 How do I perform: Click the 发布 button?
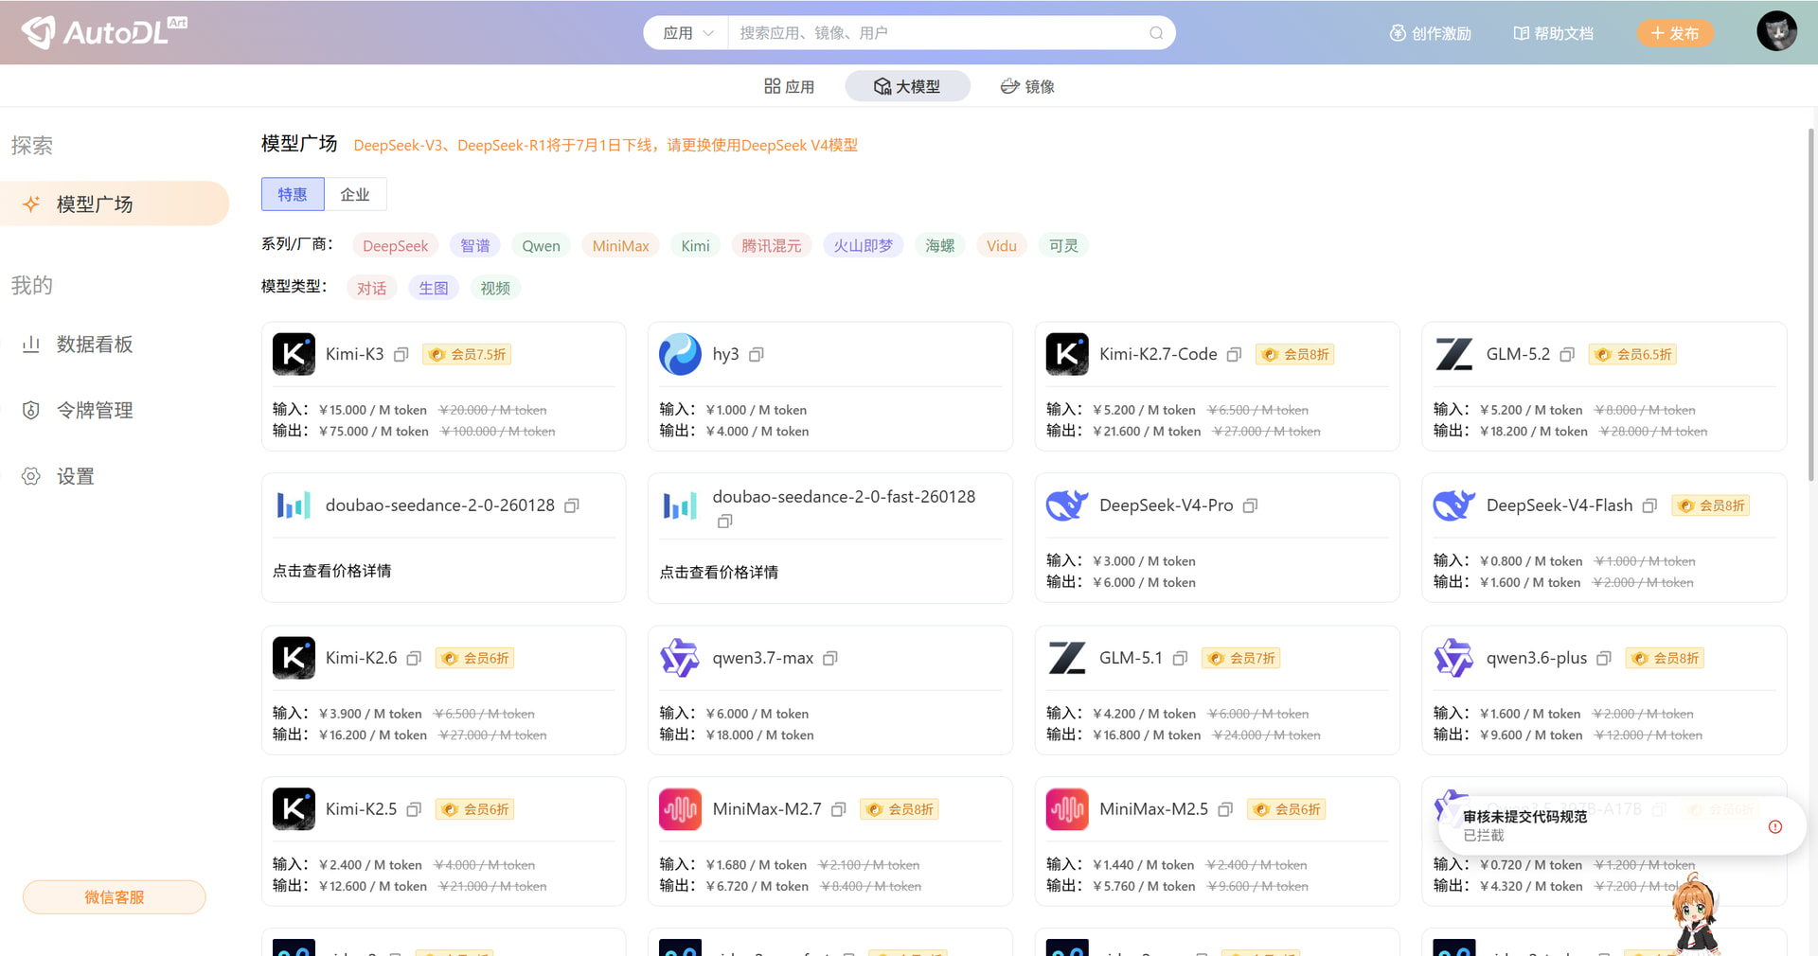1675,33
